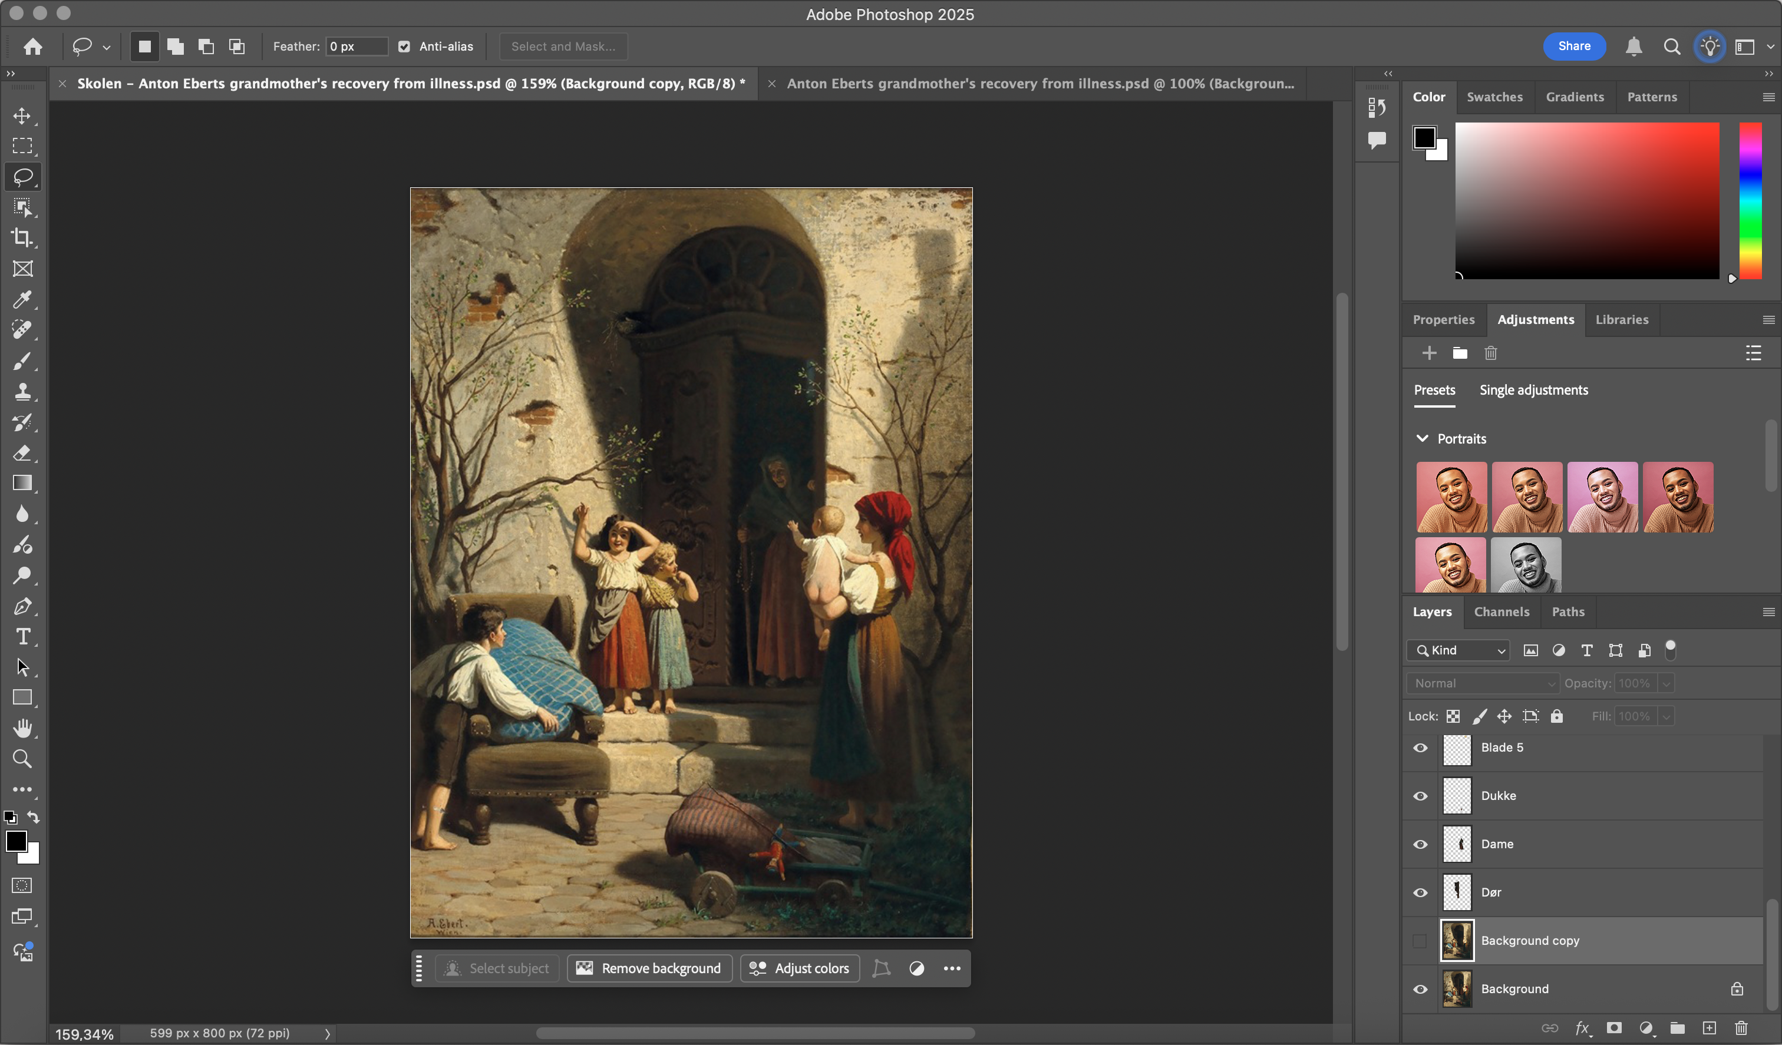Open the blend mode Normal dropdown

coord(1482,684)
